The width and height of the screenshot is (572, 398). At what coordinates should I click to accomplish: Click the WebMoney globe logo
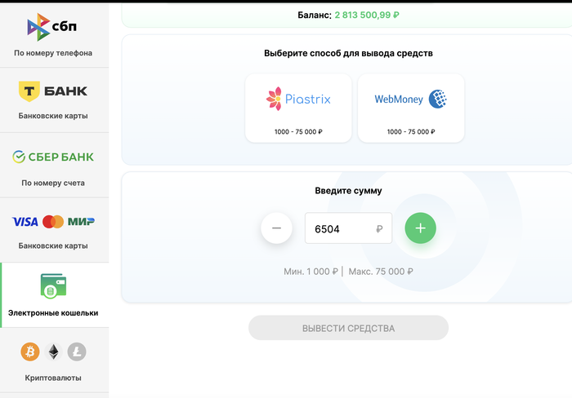pyautogui.click(x=438, y=99)
